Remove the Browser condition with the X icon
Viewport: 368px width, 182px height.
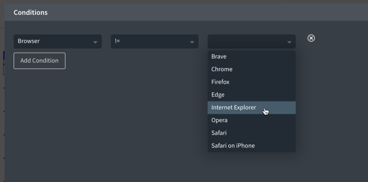[311, 38]
